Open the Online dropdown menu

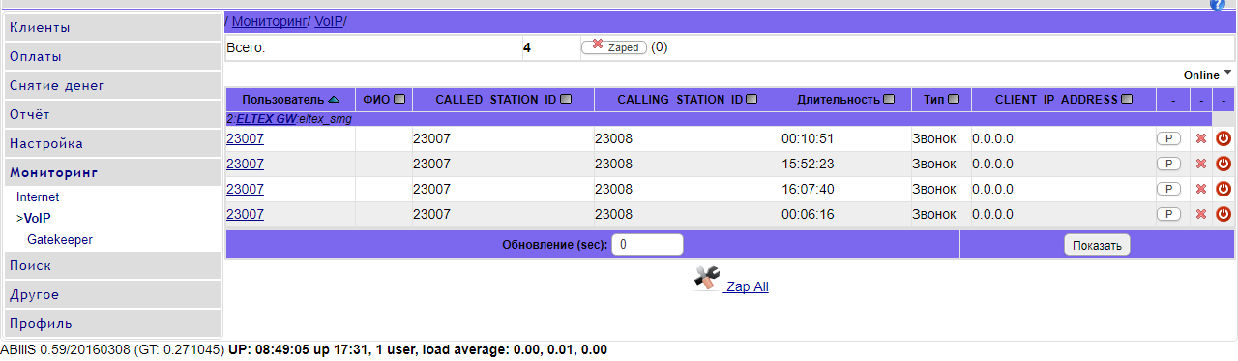(1207, 75)
